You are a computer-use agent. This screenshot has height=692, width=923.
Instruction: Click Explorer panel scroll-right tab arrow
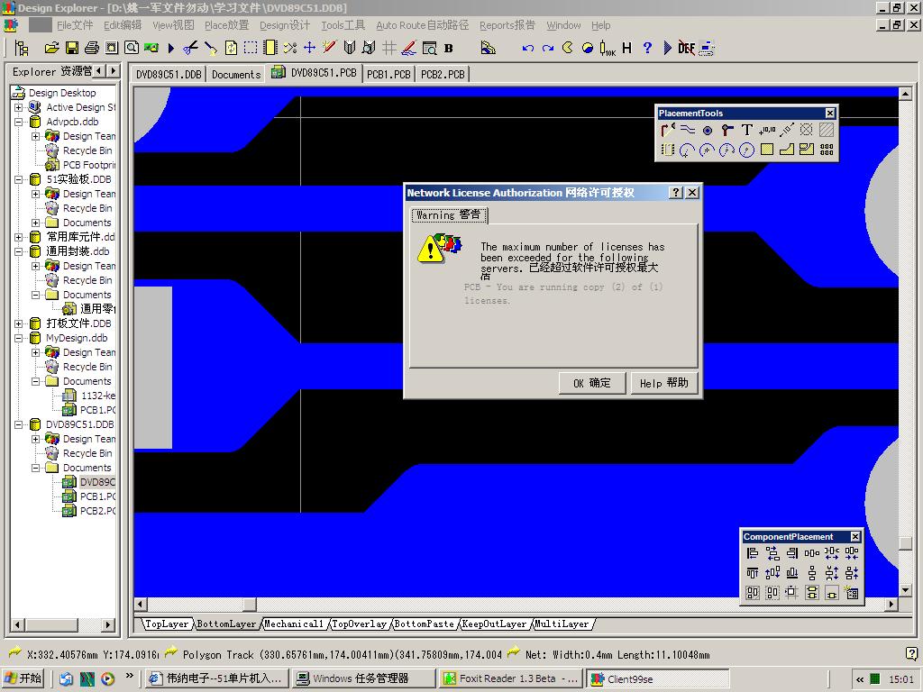114,71
